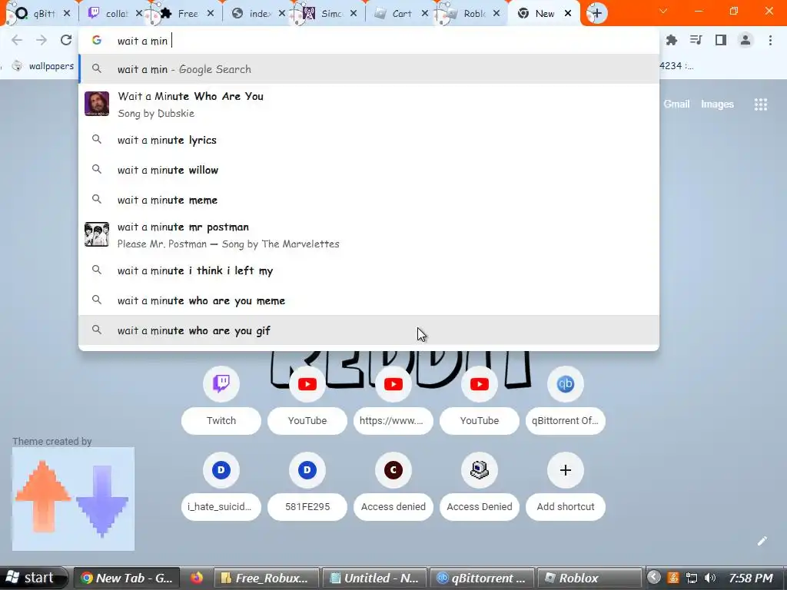This screenshot has width=787, height=590.
Task: Click the Add shortcut plus button
Action: [x=565, y=470]
